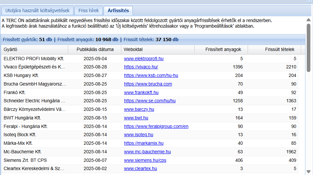Click value 406 in Siemens row
The image size is (313, 175).
tap(239, 161)
